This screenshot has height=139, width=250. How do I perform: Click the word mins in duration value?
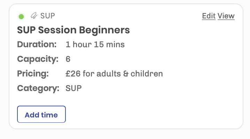point(115,44)
